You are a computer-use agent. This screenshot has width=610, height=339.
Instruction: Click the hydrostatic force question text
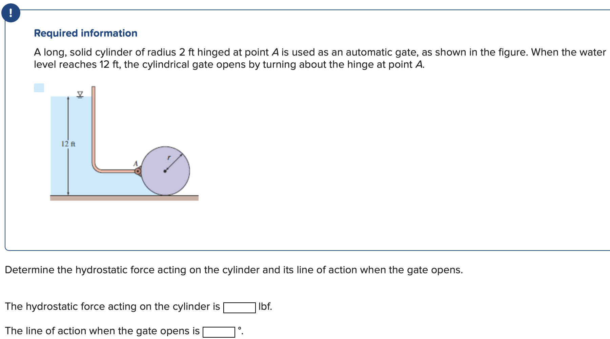(x=234, y=270)
